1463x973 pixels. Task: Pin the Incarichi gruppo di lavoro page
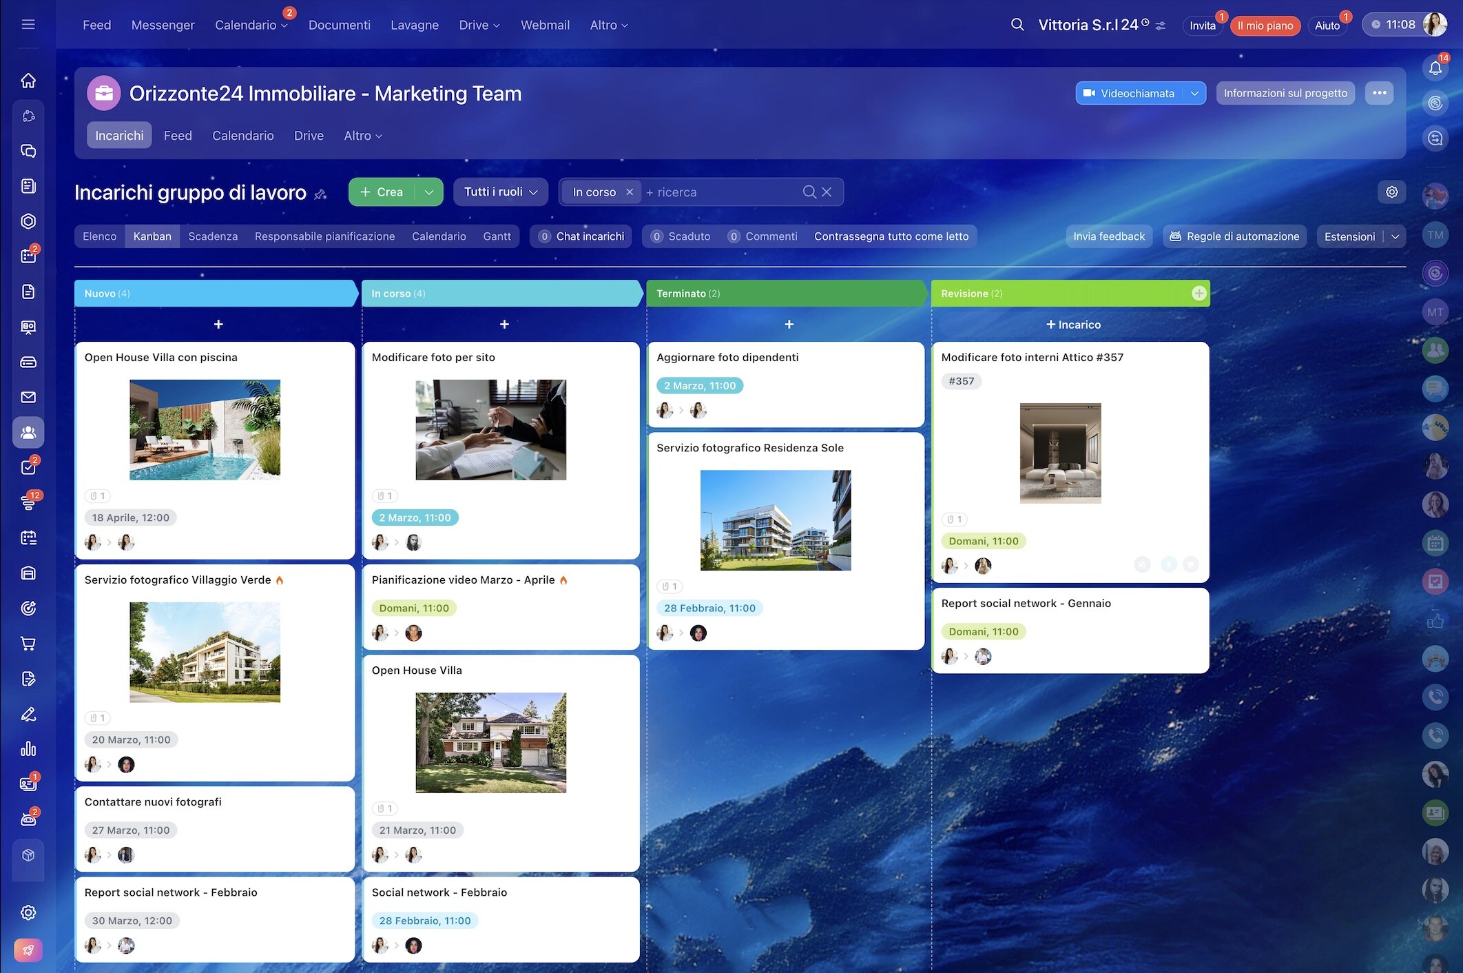pos(320,194)
